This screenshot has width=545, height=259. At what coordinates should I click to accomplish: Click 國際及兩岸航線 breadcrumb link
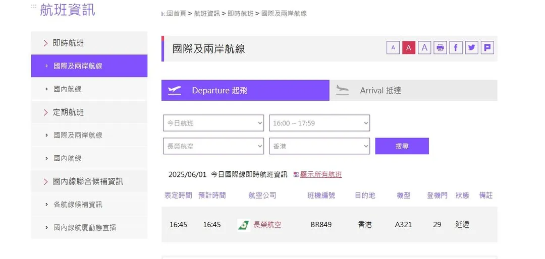click(284, 14)
